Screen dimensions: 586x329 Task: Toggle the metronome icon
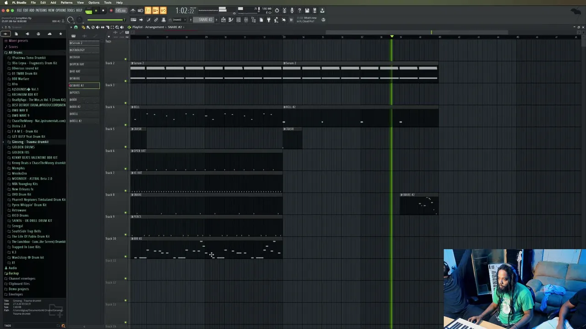(x=133, y=11)
